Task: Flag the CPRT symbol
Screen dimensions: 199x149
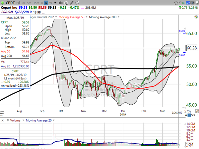Action: [180, 3]
